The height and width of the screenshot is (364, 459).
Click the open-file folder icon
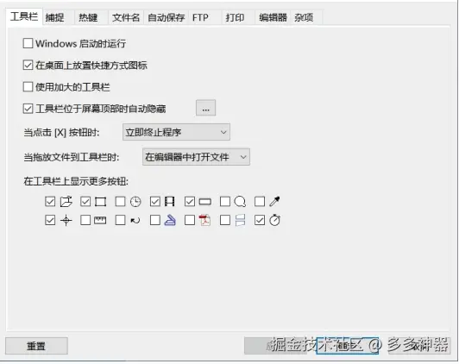click(66, 202)
